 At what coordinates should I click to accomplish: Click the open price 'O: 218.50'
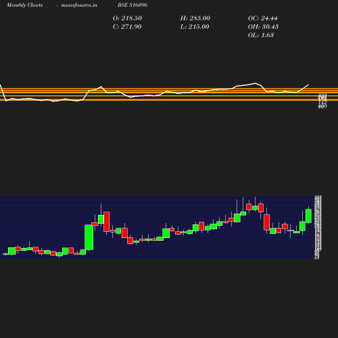[127, 18]
